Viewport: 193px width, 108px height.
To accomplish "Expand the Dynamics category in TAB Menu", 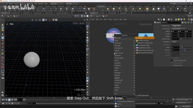I will (124, 55).
